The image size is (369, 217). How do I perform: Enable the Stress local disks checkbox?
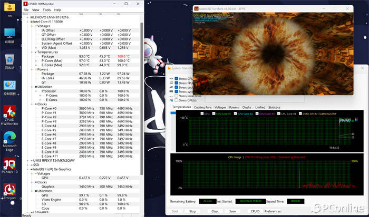point(176,96)
